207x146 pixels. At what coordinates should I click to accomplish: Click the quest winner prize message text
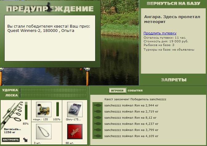(49, 29)
